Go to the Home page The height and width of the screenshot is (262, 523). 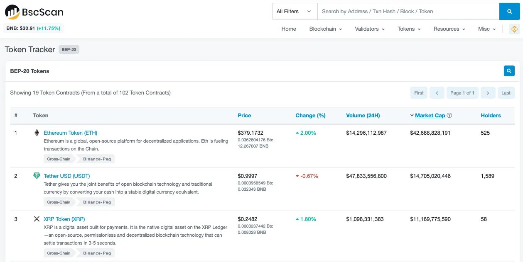[x=289, y=29]
